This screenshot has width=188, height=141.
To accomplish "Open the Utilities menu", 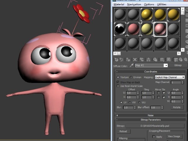I will 162,4.
